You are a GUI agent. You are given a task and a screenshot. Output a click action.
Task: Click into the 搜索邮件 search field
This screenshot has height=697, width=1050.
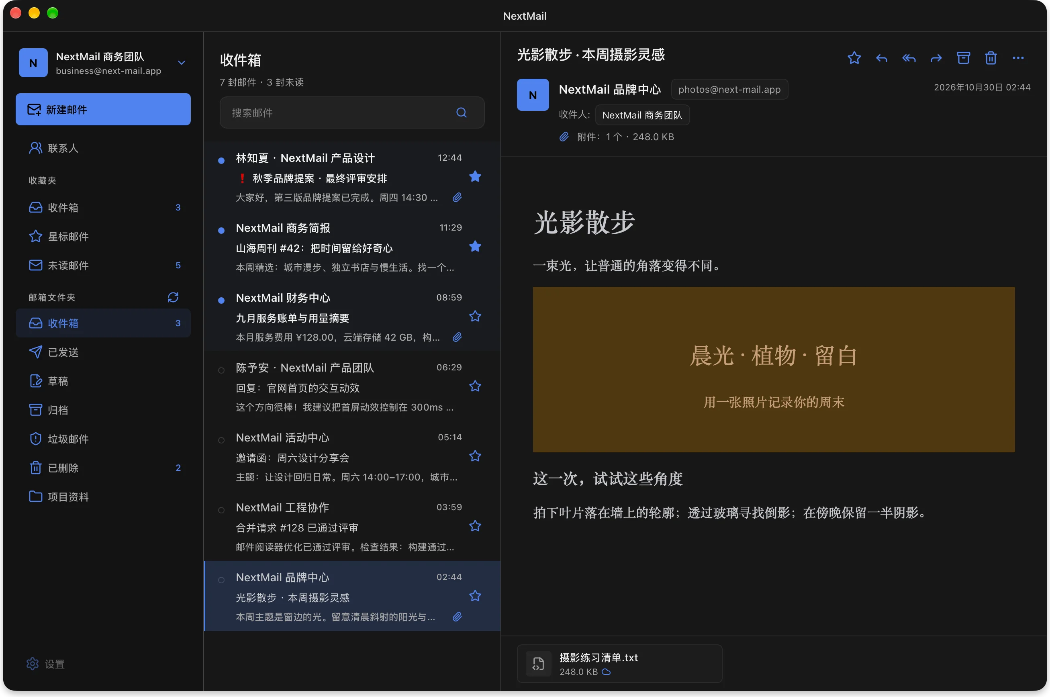coord(352,112)
